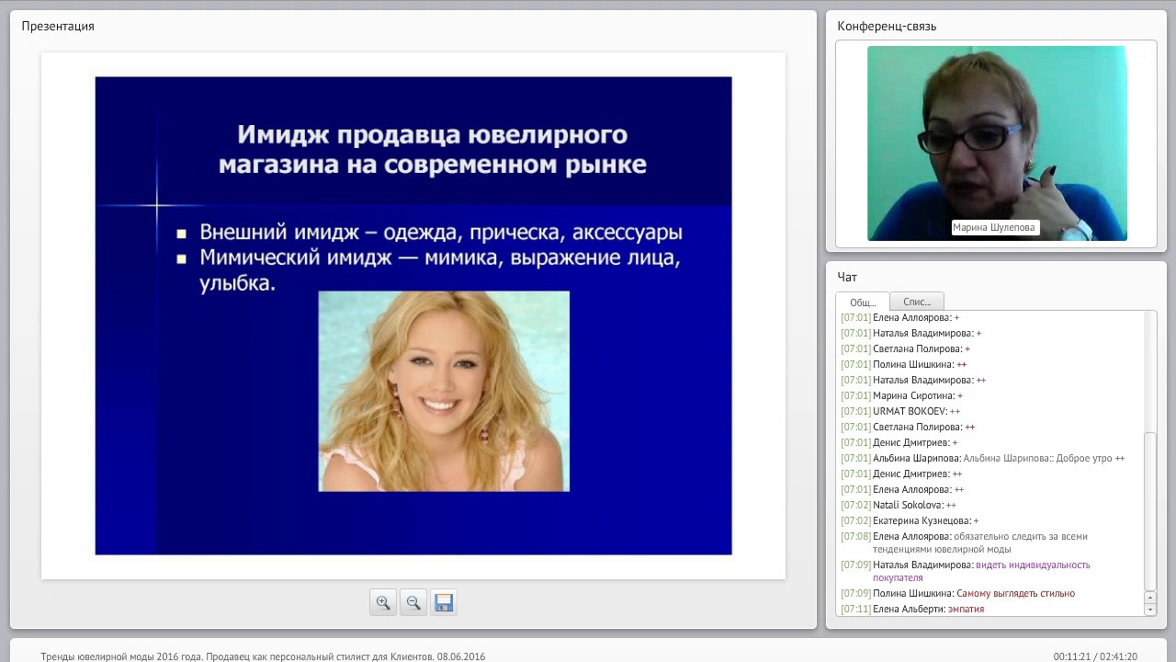Click the slide title Имидж продавца ювелирного магазина

(x=433, y=149)
